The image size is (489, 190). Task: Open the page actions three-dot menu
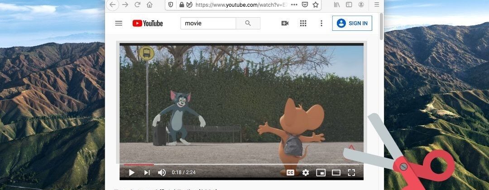click(x=294, y=5)
